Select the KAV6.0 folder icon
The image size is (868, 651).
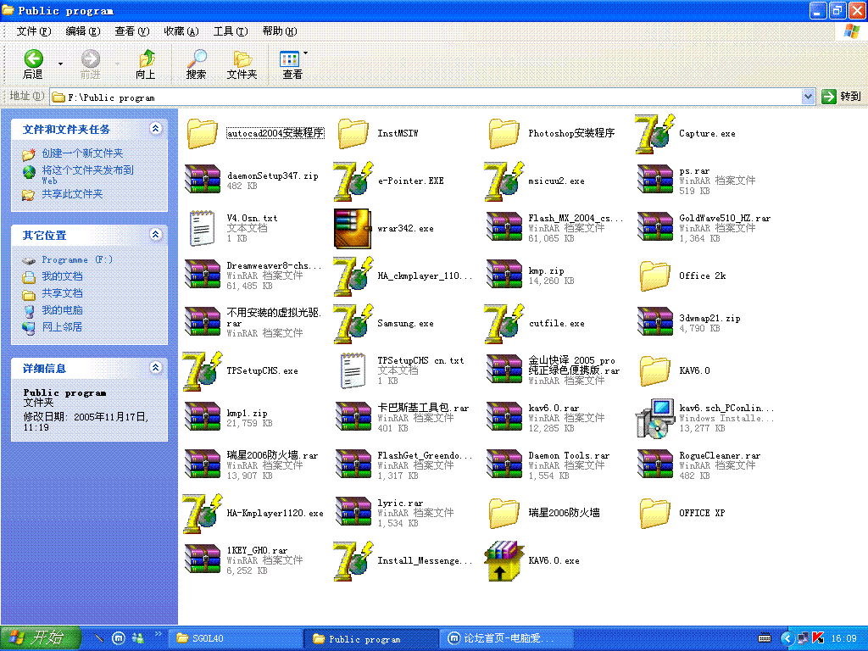click(x=655, y=370)
